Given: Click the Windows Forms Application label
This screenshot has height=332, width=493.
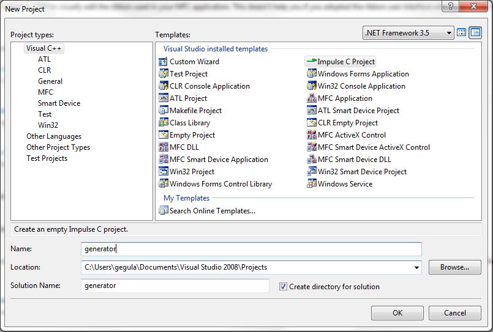Looking at the screenshot, I should click(x=363, y=74).
